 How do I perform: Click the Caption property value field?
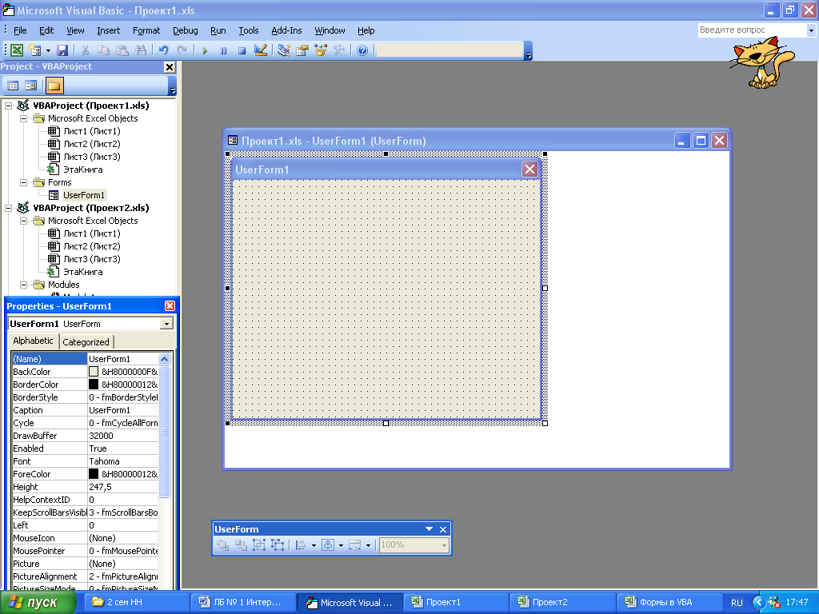122,410
